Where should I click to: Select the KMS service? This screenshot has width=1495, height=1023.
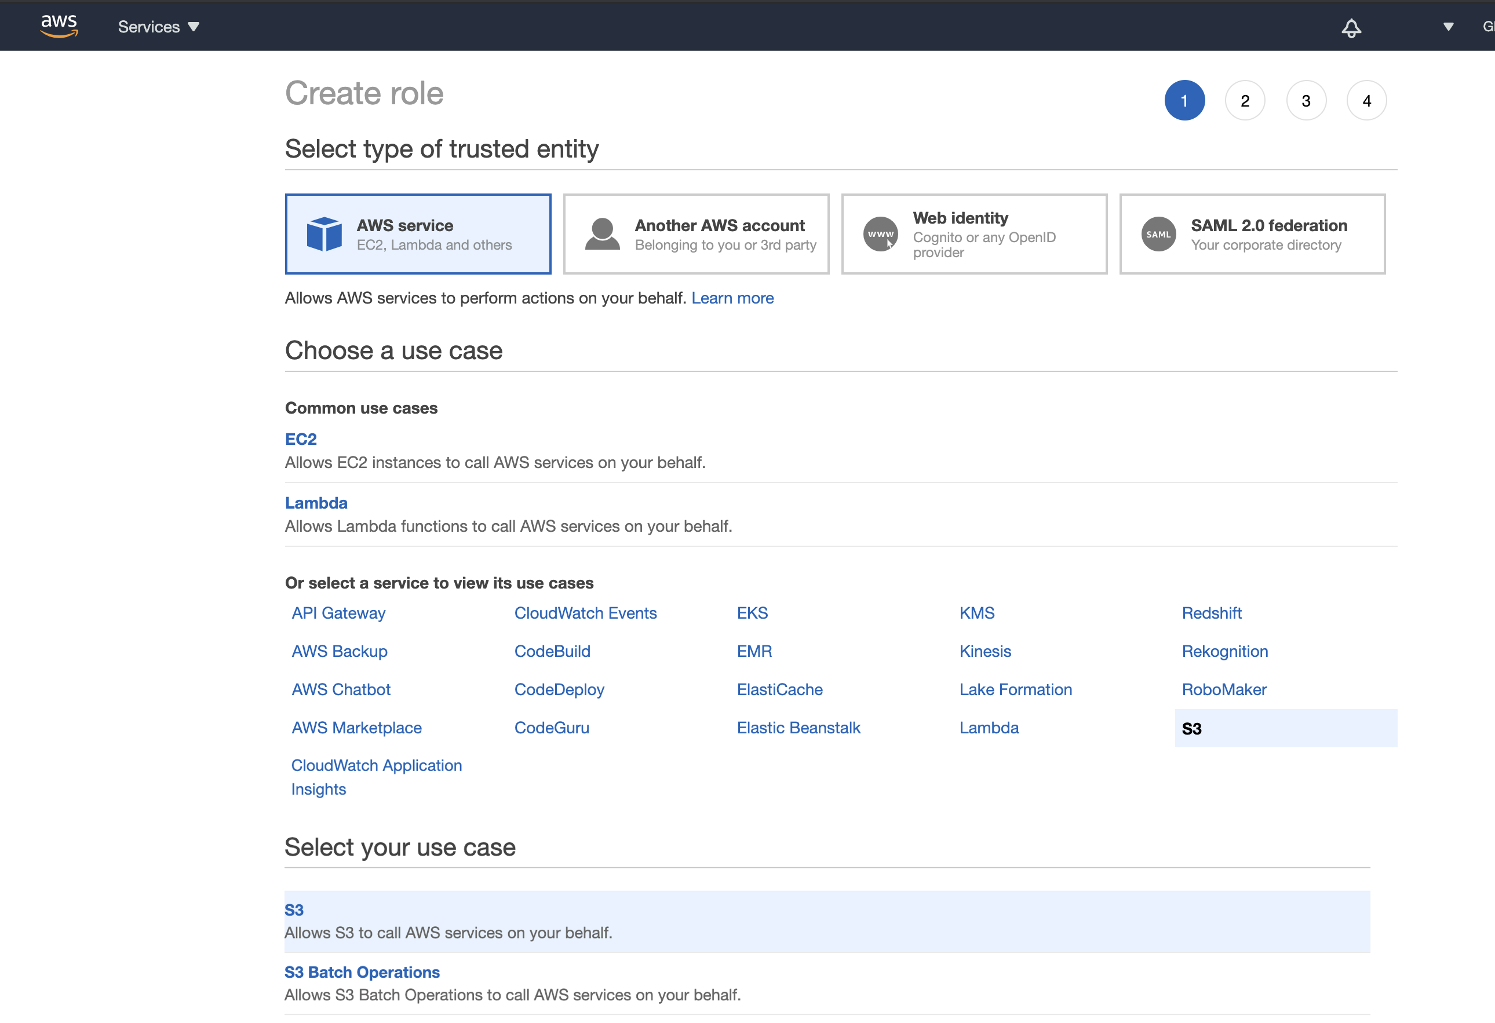[976, 613]
